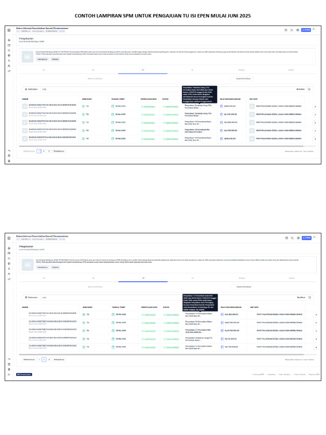Select the LS tab in lower screenshot
This screenshot has width=326, height=435.
pos(192,278)
